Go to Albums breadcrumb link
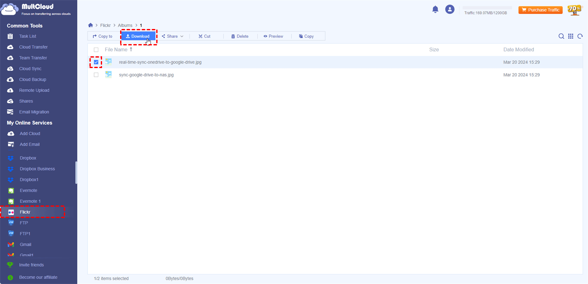This screenshot has width=588, height=284. pyautogui.click(x=125, y=26)
